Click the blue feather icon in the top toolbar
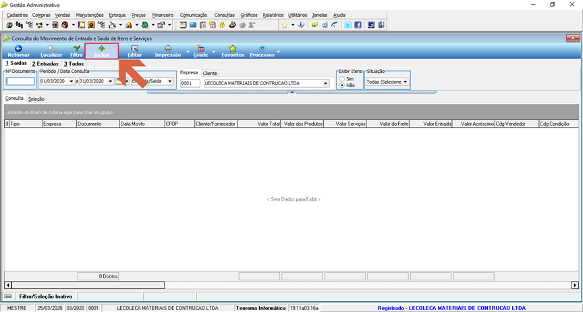 (x=334, y=25)
